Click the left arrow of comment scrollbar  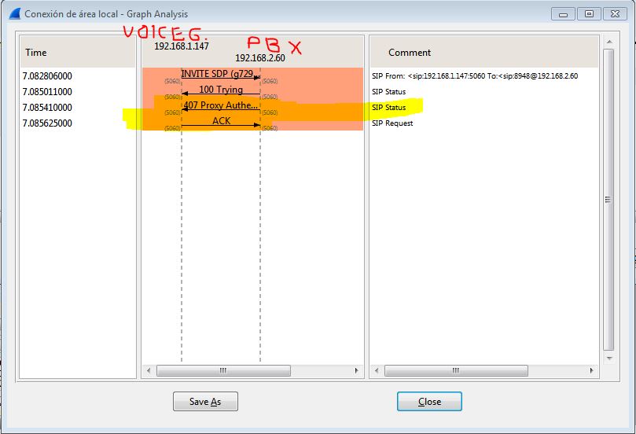tap(377, 370)
